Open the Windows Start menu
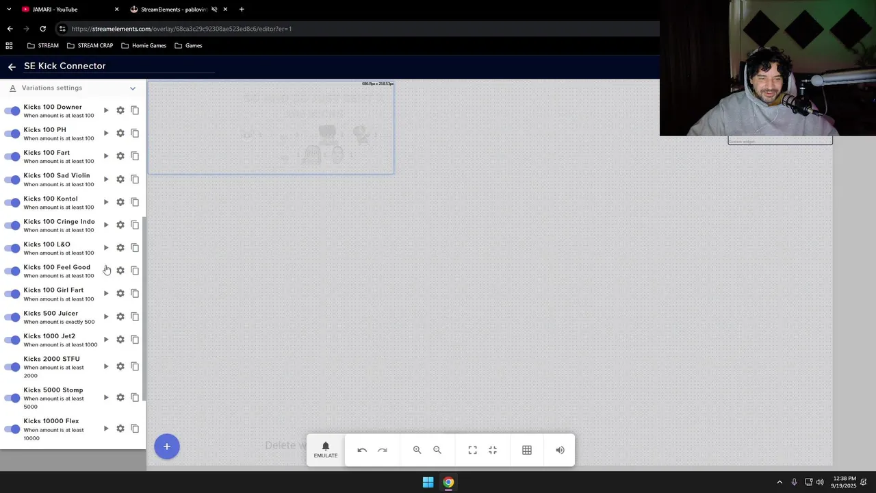 [428, 482]
